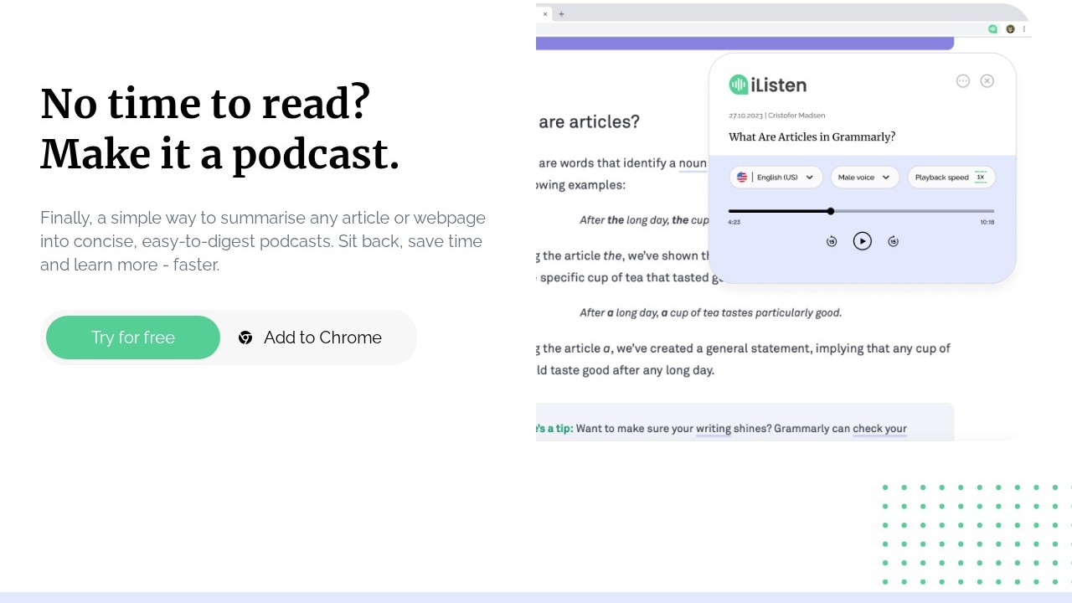
Task: Rewind 15 seconds in the player
Action: [832, 241]
